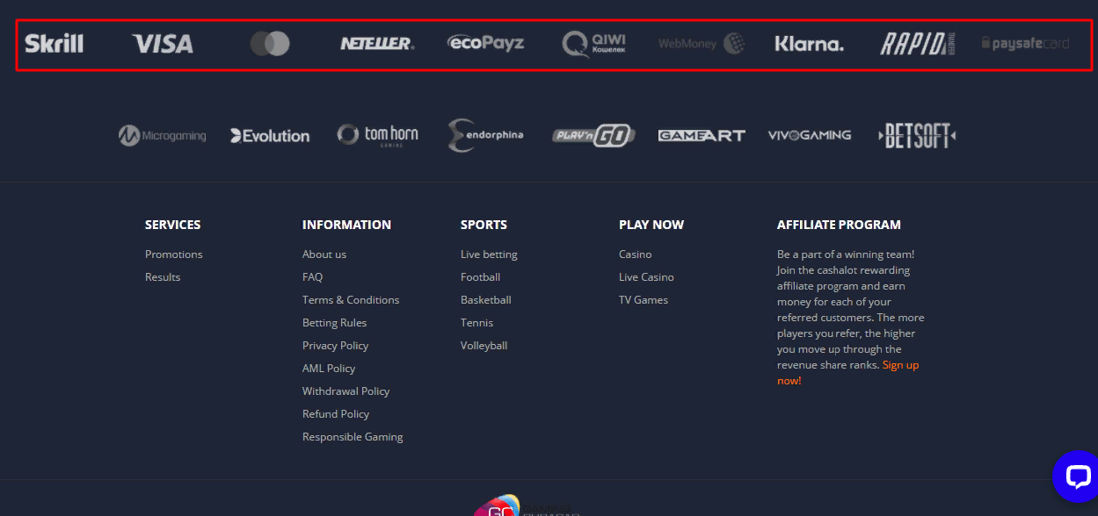Open the Basketball sports link
This screenshot has width=1098, height=516.
tap(486, 300)
